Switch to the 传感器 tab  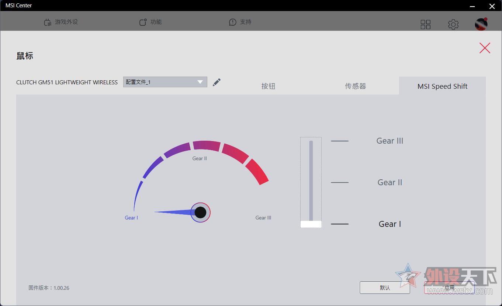pos(356,86)
